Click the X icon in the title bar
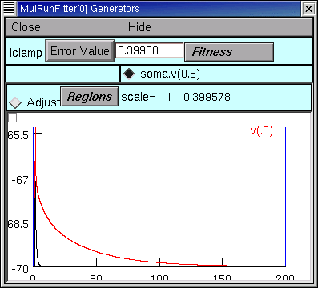318x288 pixels. click(x=308, y=9)
